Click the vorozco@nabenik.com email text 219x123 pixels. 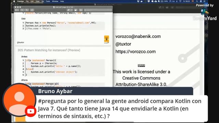[x=138, y=37]
